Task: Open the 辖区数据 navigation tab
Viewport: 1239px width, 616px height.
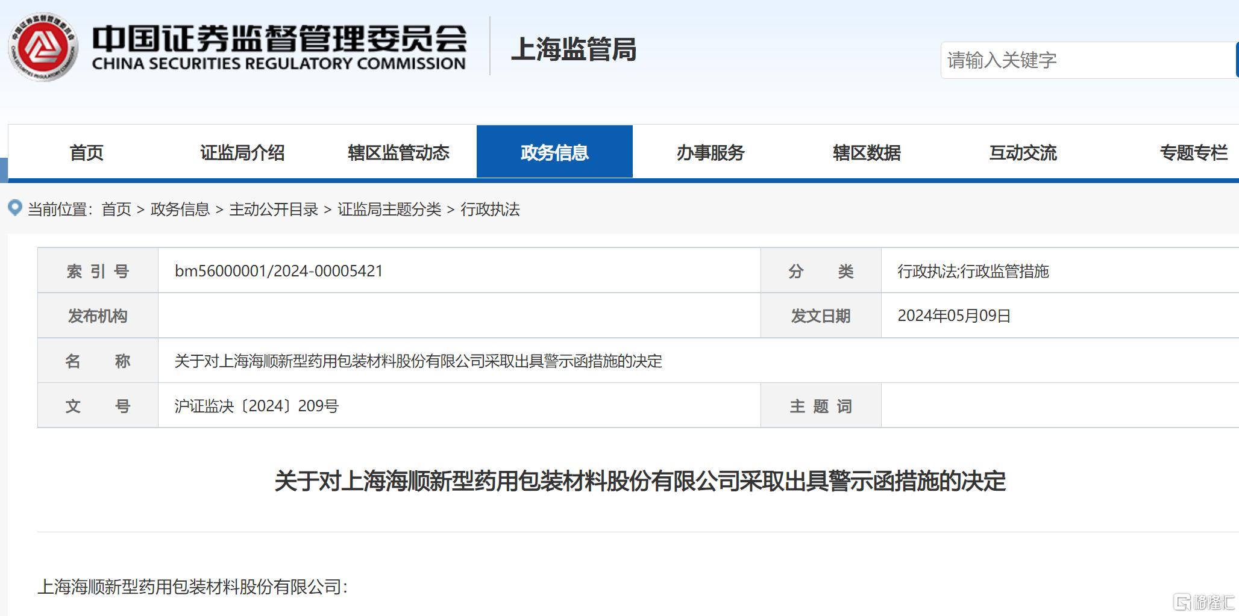Action: pos(867,152)
